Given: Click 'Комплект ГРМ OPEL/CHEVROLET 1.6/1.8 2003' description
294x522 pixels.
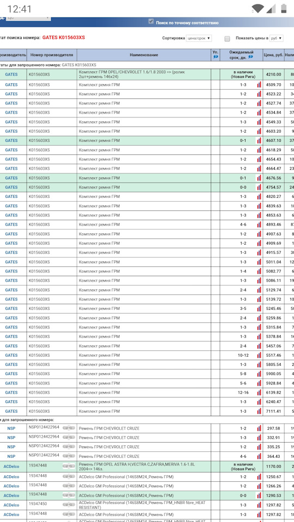Looking at the screenshot, I should click(x=132, y=74).
